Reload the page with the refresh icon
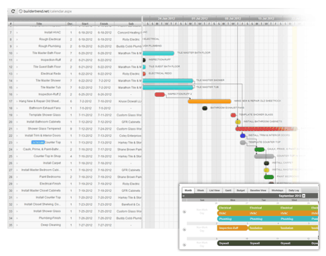The height and width of the screenshot is (256, 326). (13, 11)
